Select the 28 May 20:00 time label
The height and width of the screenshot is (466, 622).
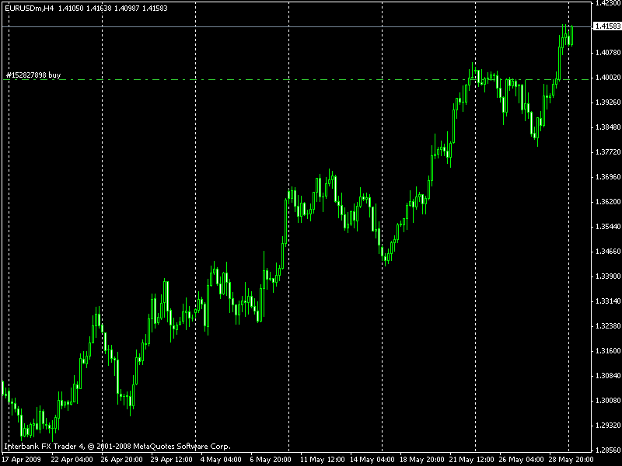tap(568, 459)
